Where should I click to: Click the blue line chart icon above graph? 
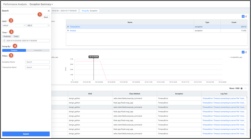tap(243, 52)
